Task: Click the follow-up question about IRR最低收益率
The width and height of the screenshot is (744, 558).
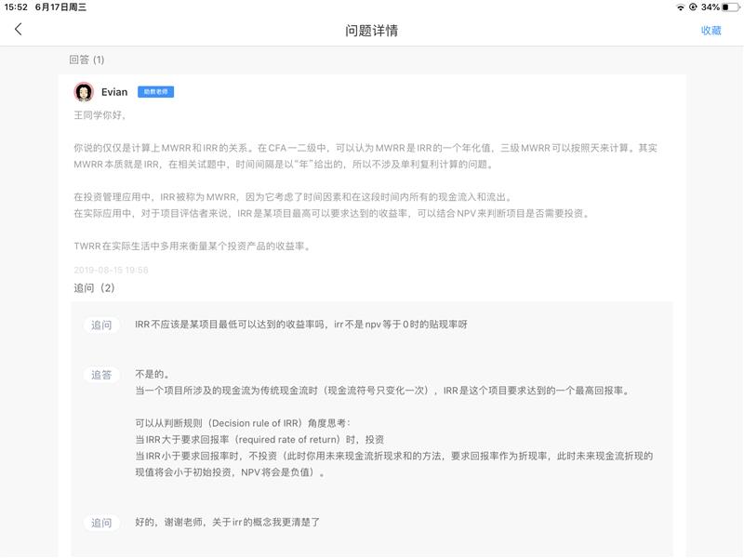Action: pos(300,325)
